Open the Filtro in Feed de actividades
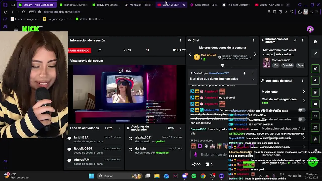 pos(109,128)
